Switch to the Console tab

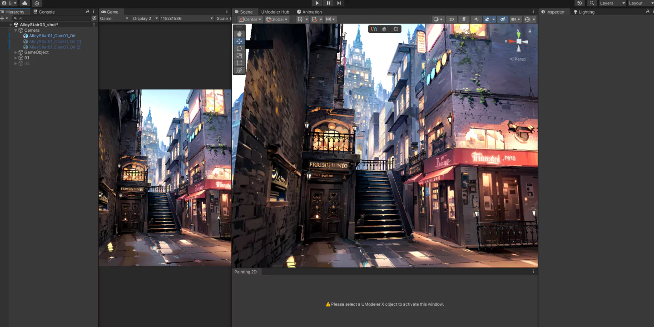pyautogui.click(x=44, y=12)
